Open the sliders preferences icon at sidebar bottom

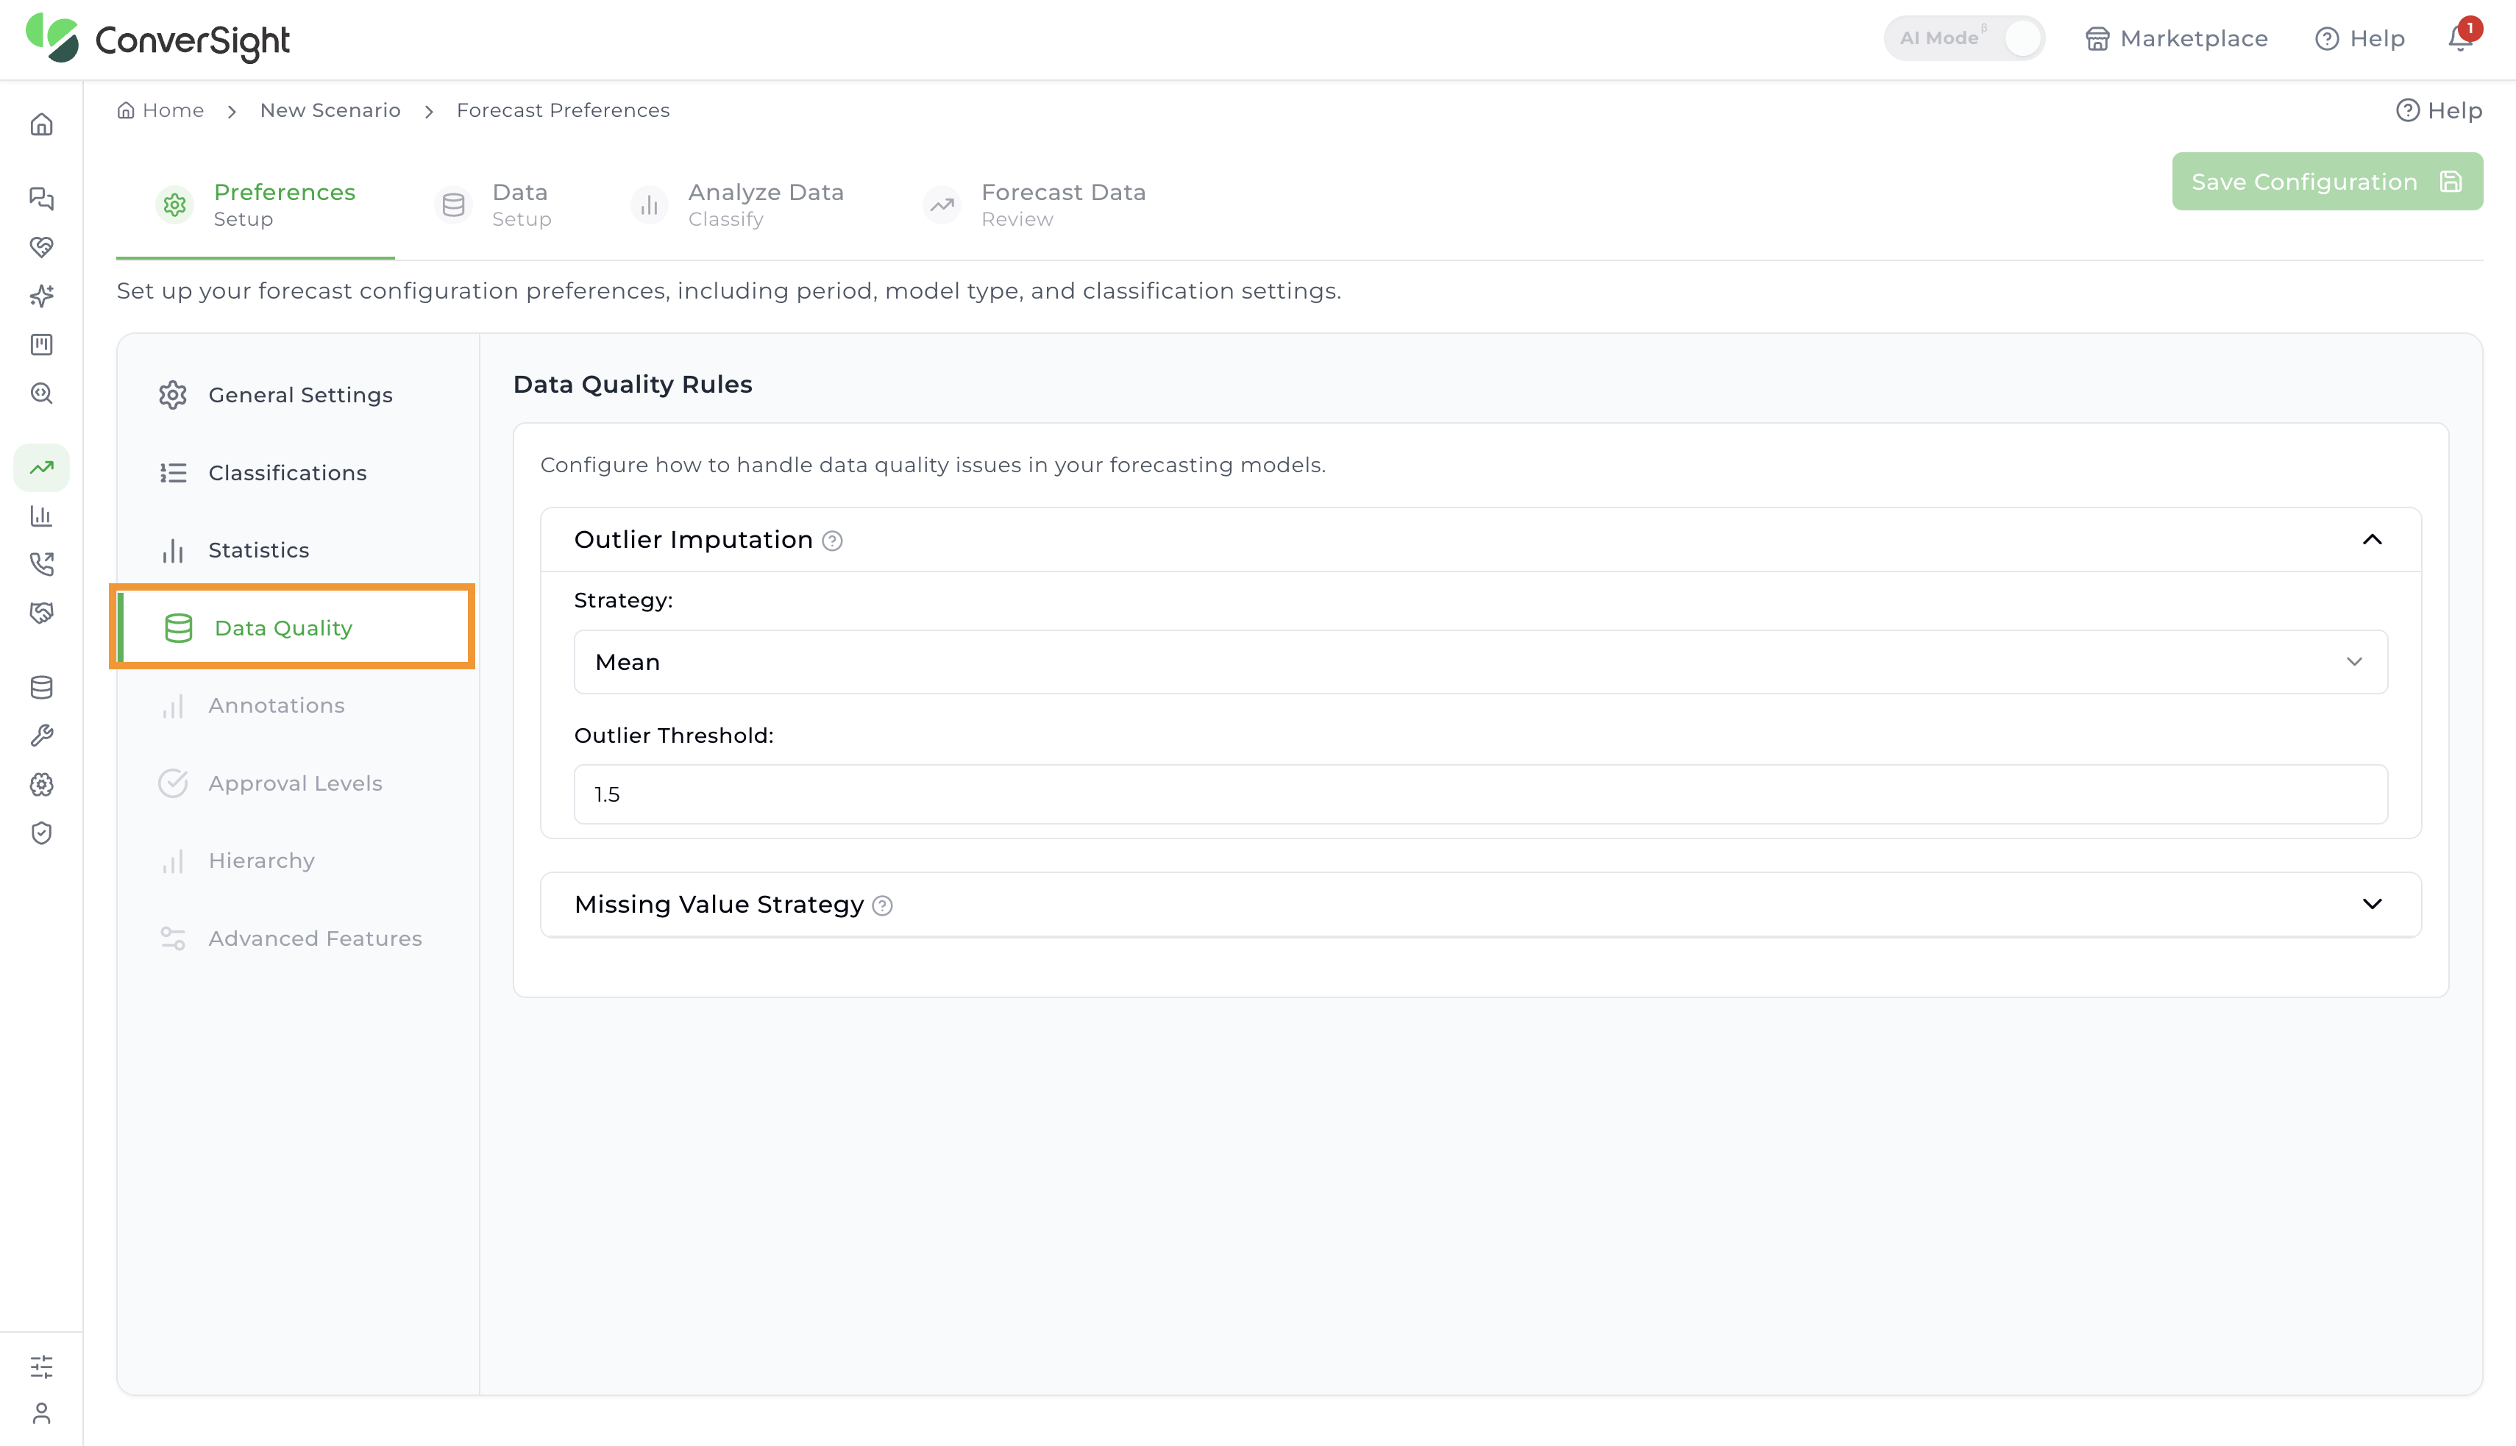[x=40, y=1367]
